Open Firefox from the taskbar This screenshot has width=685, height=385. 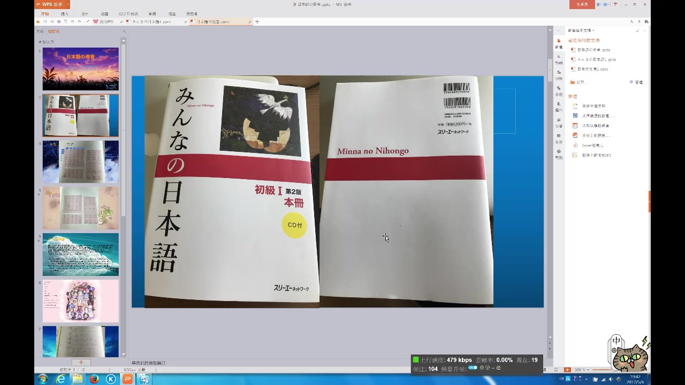click(94, 379)
